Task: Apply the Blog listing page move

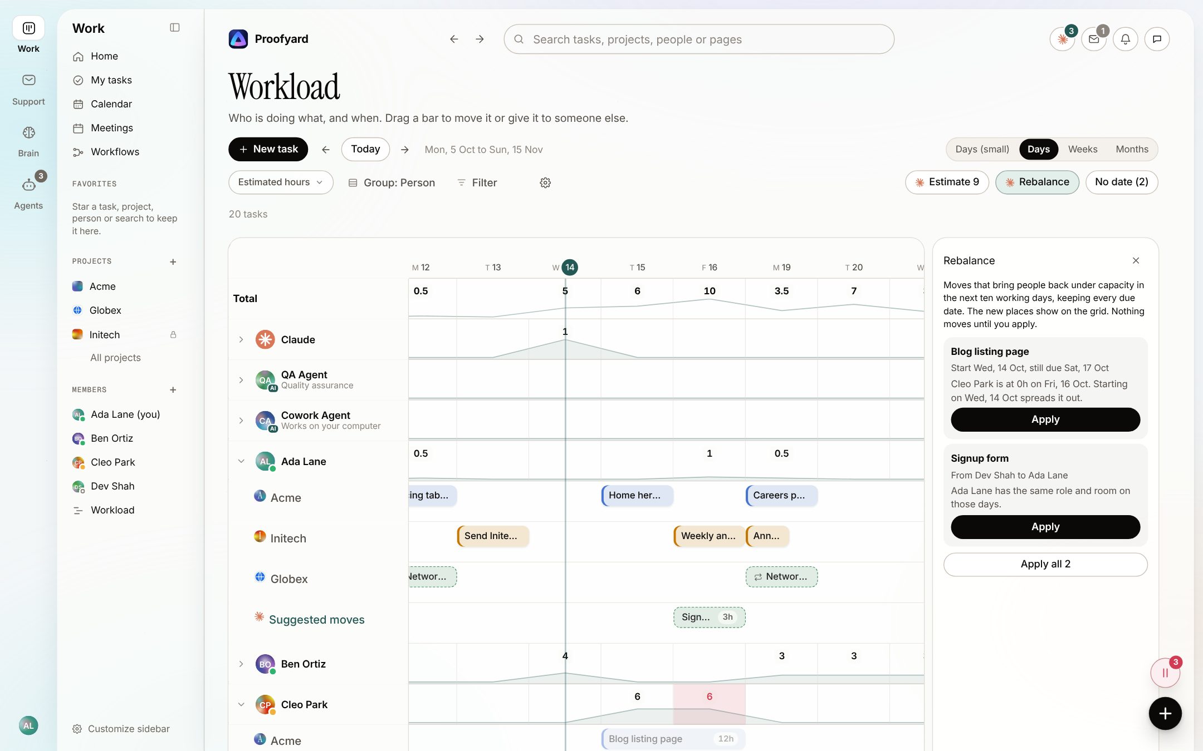Action: coord(1045,419)
